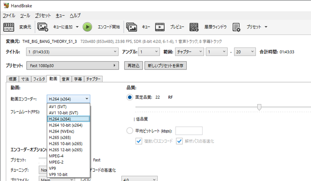Choose H.265 12-bit (x265) from encoder list
The height and width of the screenshot is (181, 311).
(x=68, y=149)
